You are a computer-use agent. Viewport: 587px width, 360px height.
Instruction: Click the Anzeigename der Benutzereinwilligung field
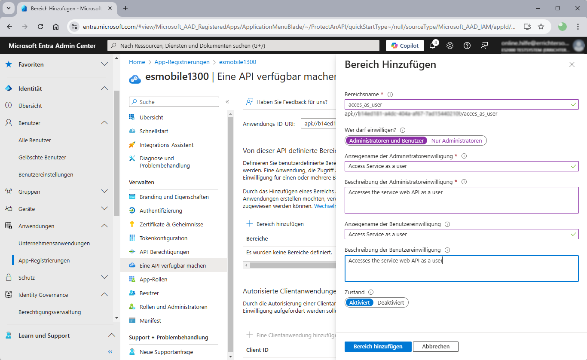[462, 234]
